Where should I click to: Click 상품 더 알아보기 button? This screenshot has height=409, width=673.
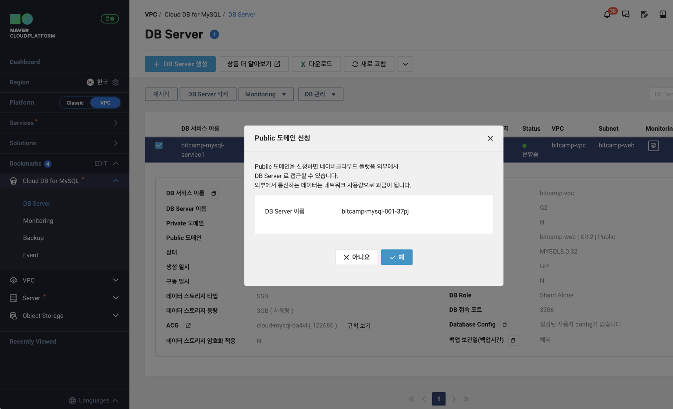[253, 64]
